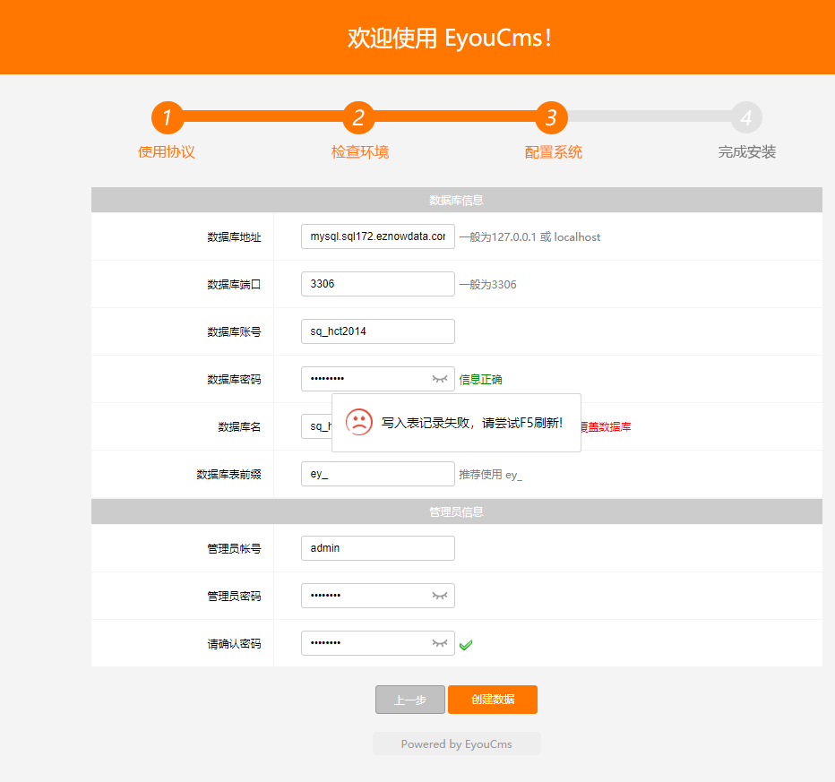Click the 数据库信息 section header

click(x=456, y=200)
